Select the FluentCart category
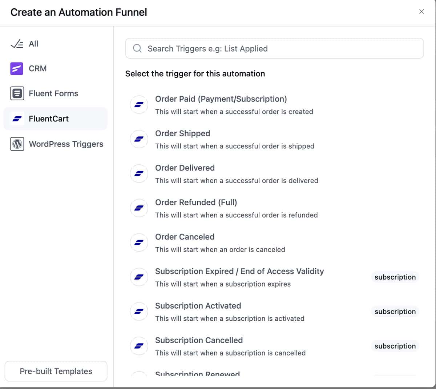This screenshot has width=436, height=389. (56, 119)
